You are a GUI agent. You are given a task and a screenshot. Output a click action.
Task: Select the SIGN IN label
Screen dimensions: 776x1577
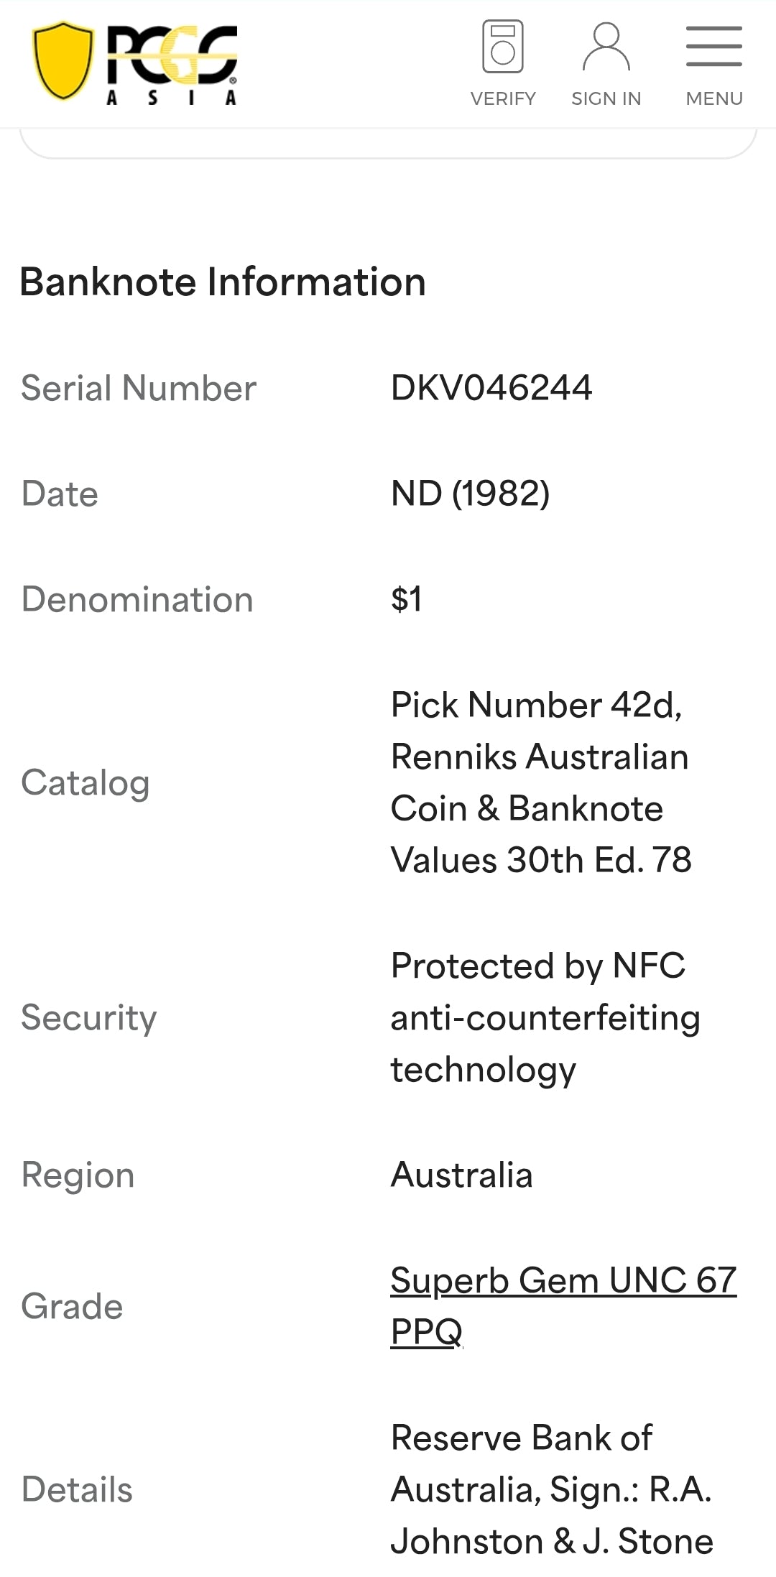point(606,98)
